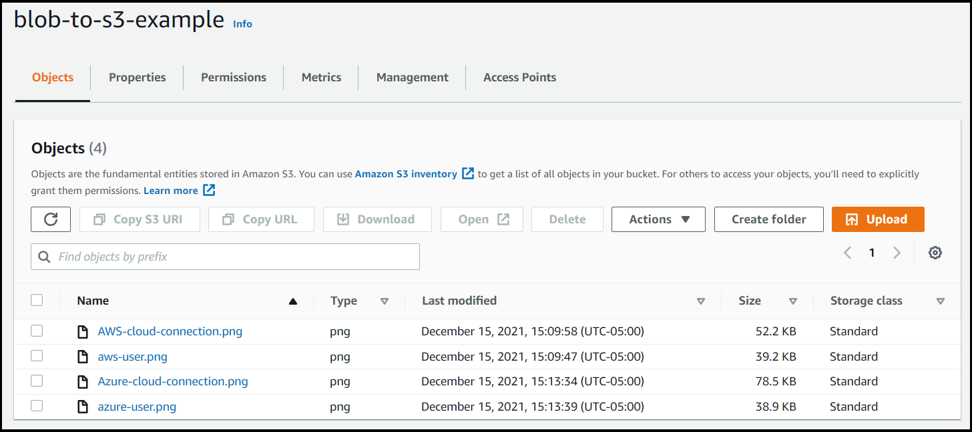Toggle the select all objects checkbox
This screenshot has height=432, width=972.
pyautogui.click(x=37, y=301)
